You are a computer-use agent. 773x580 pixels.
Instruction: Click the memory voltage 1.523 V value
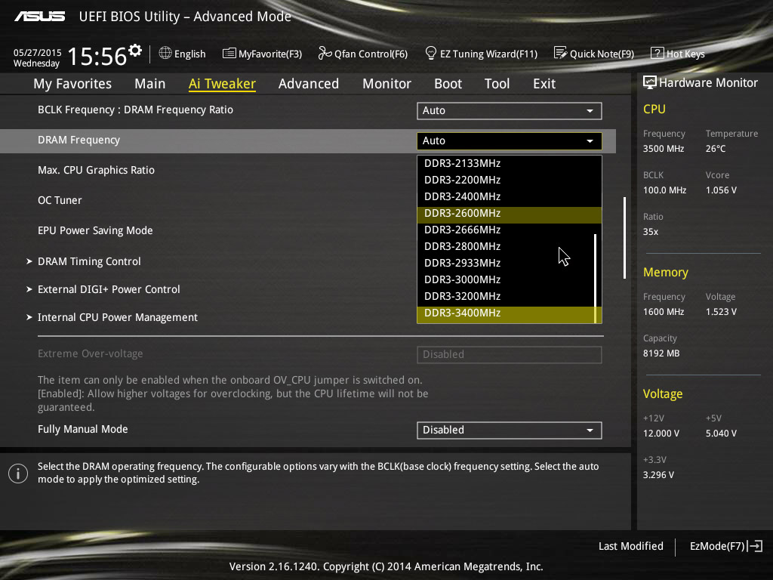coord(721,312)
